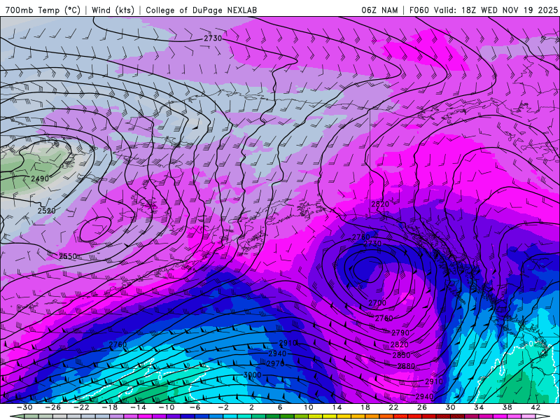Image resolution: width=560 pixels, height=420 pixels.
Task: Click the colorbar label '22'
Action: click(x=393, y=407)
